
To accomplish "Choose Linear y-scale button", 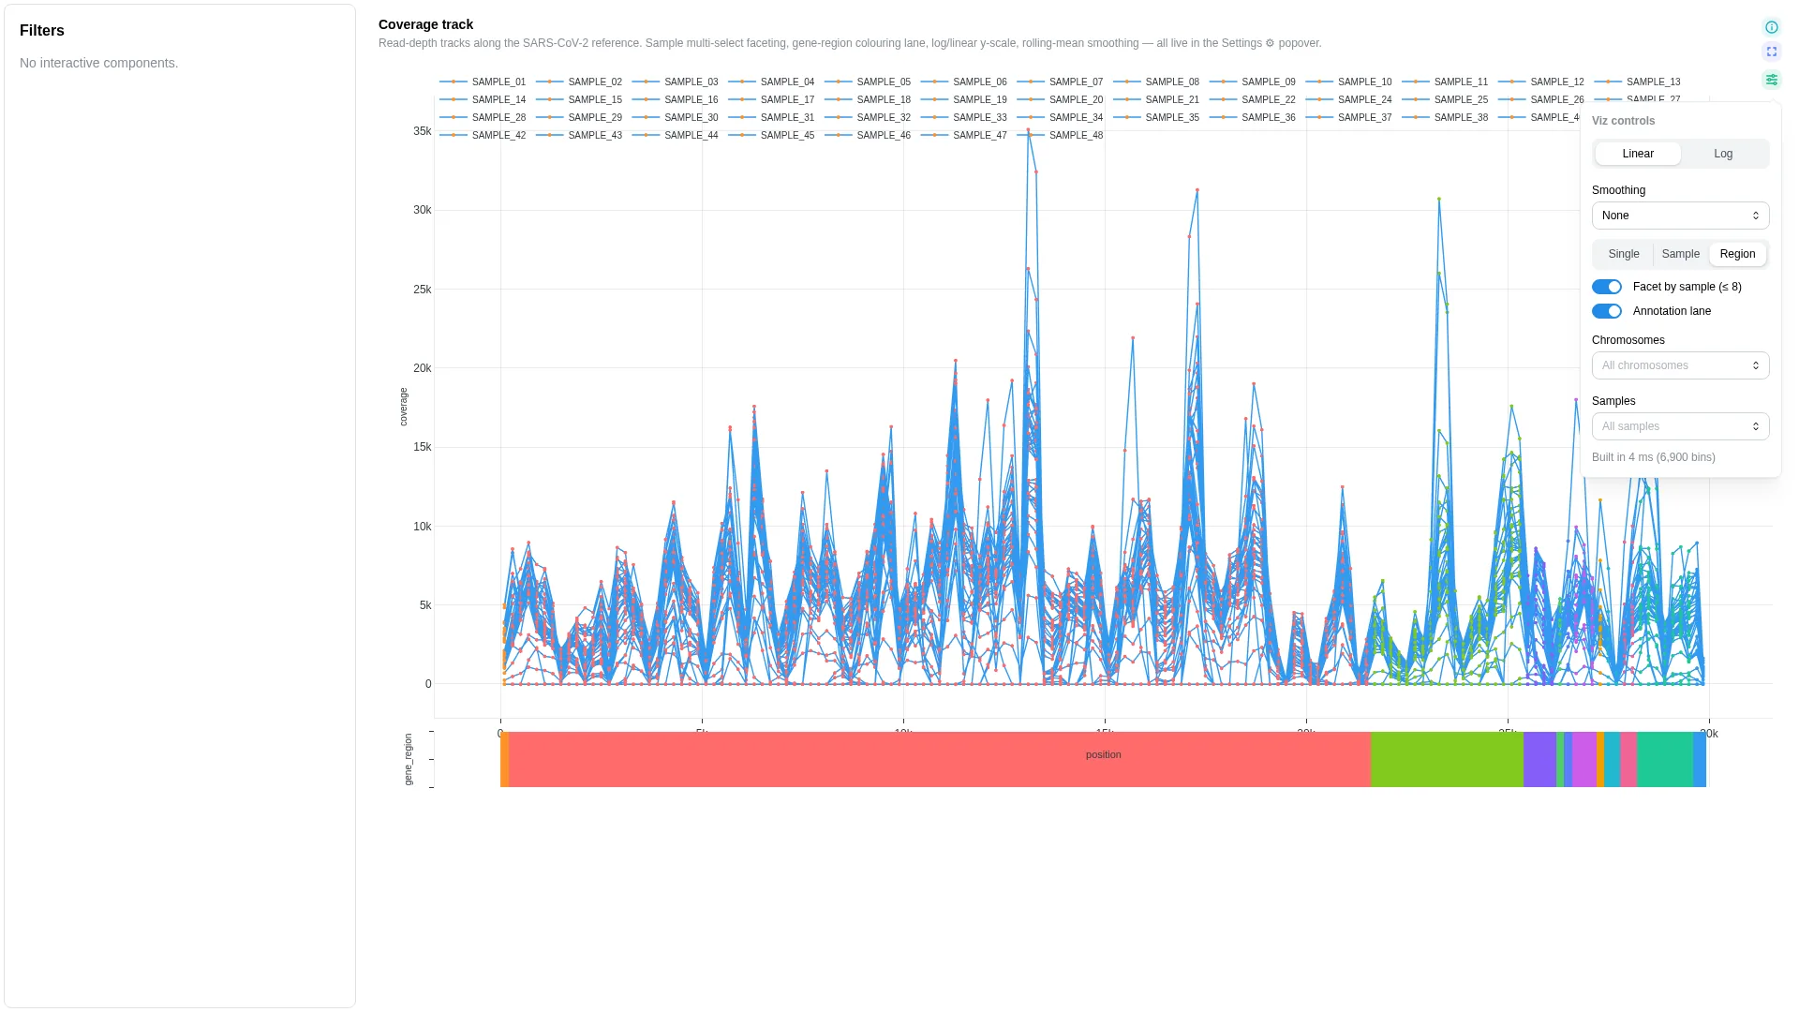I will (x=1638, y=154).
